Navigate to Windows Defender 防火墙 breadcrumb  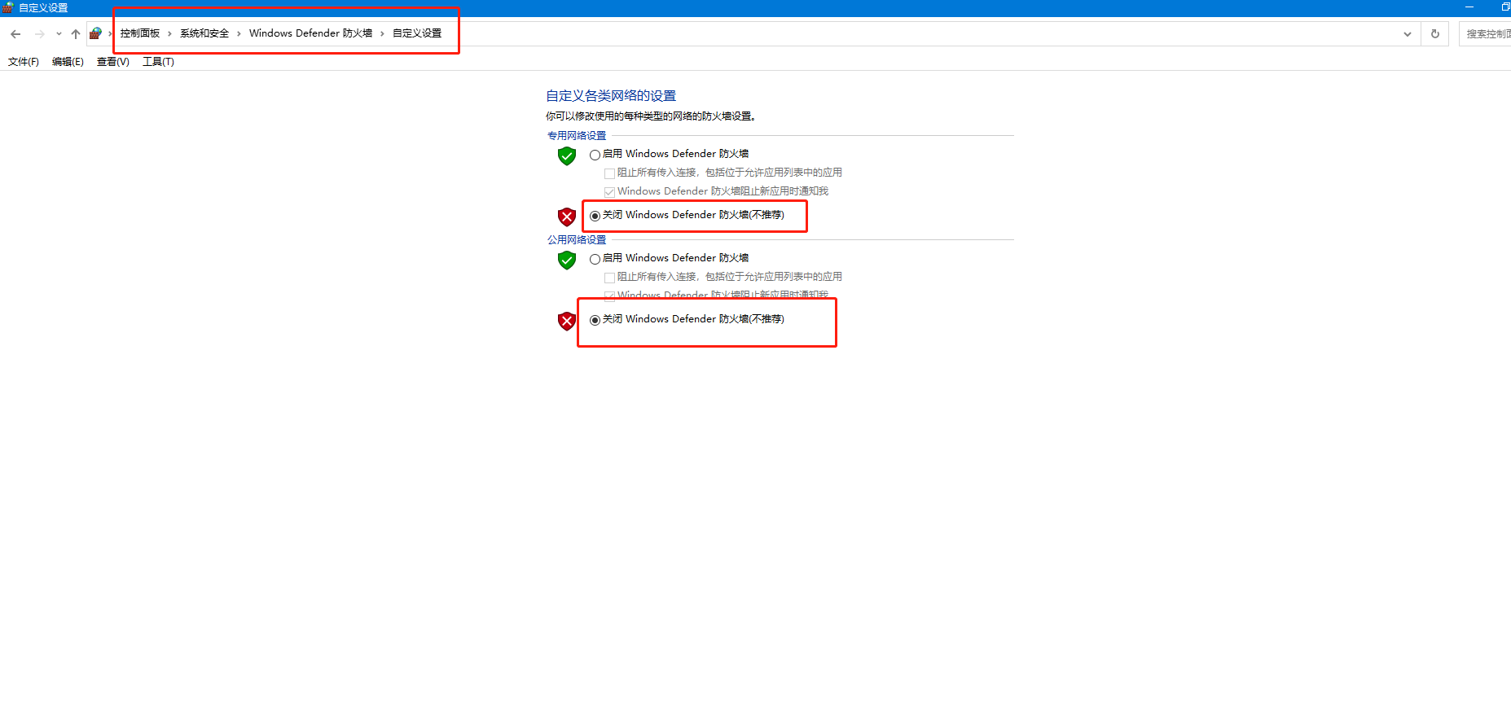(x=310, y=33)
